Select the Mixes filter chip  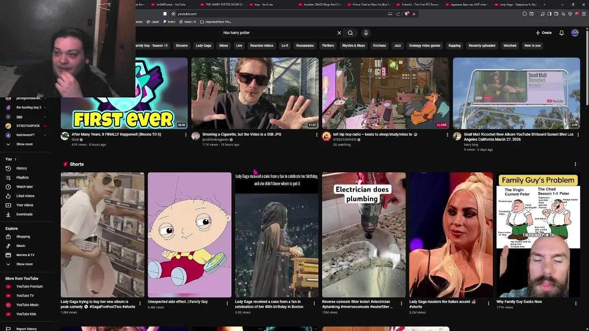coord(224,46)
